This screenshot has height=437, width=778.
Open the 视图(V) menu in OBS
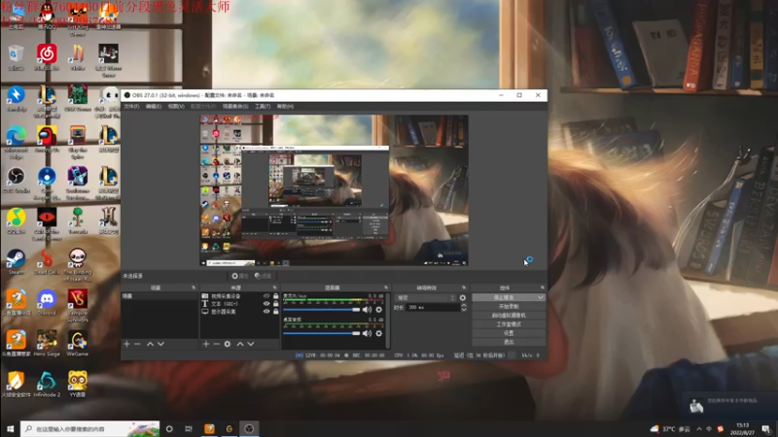[x=176, y=107]
